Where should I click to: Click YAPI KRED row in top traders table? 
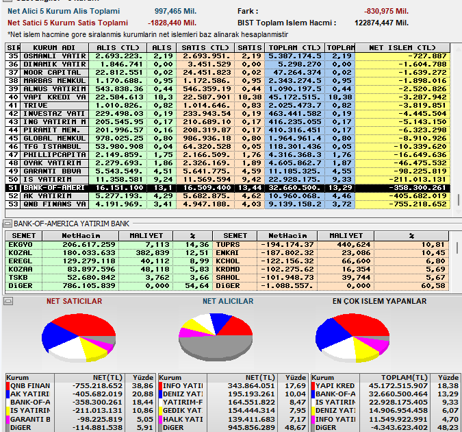385,386
